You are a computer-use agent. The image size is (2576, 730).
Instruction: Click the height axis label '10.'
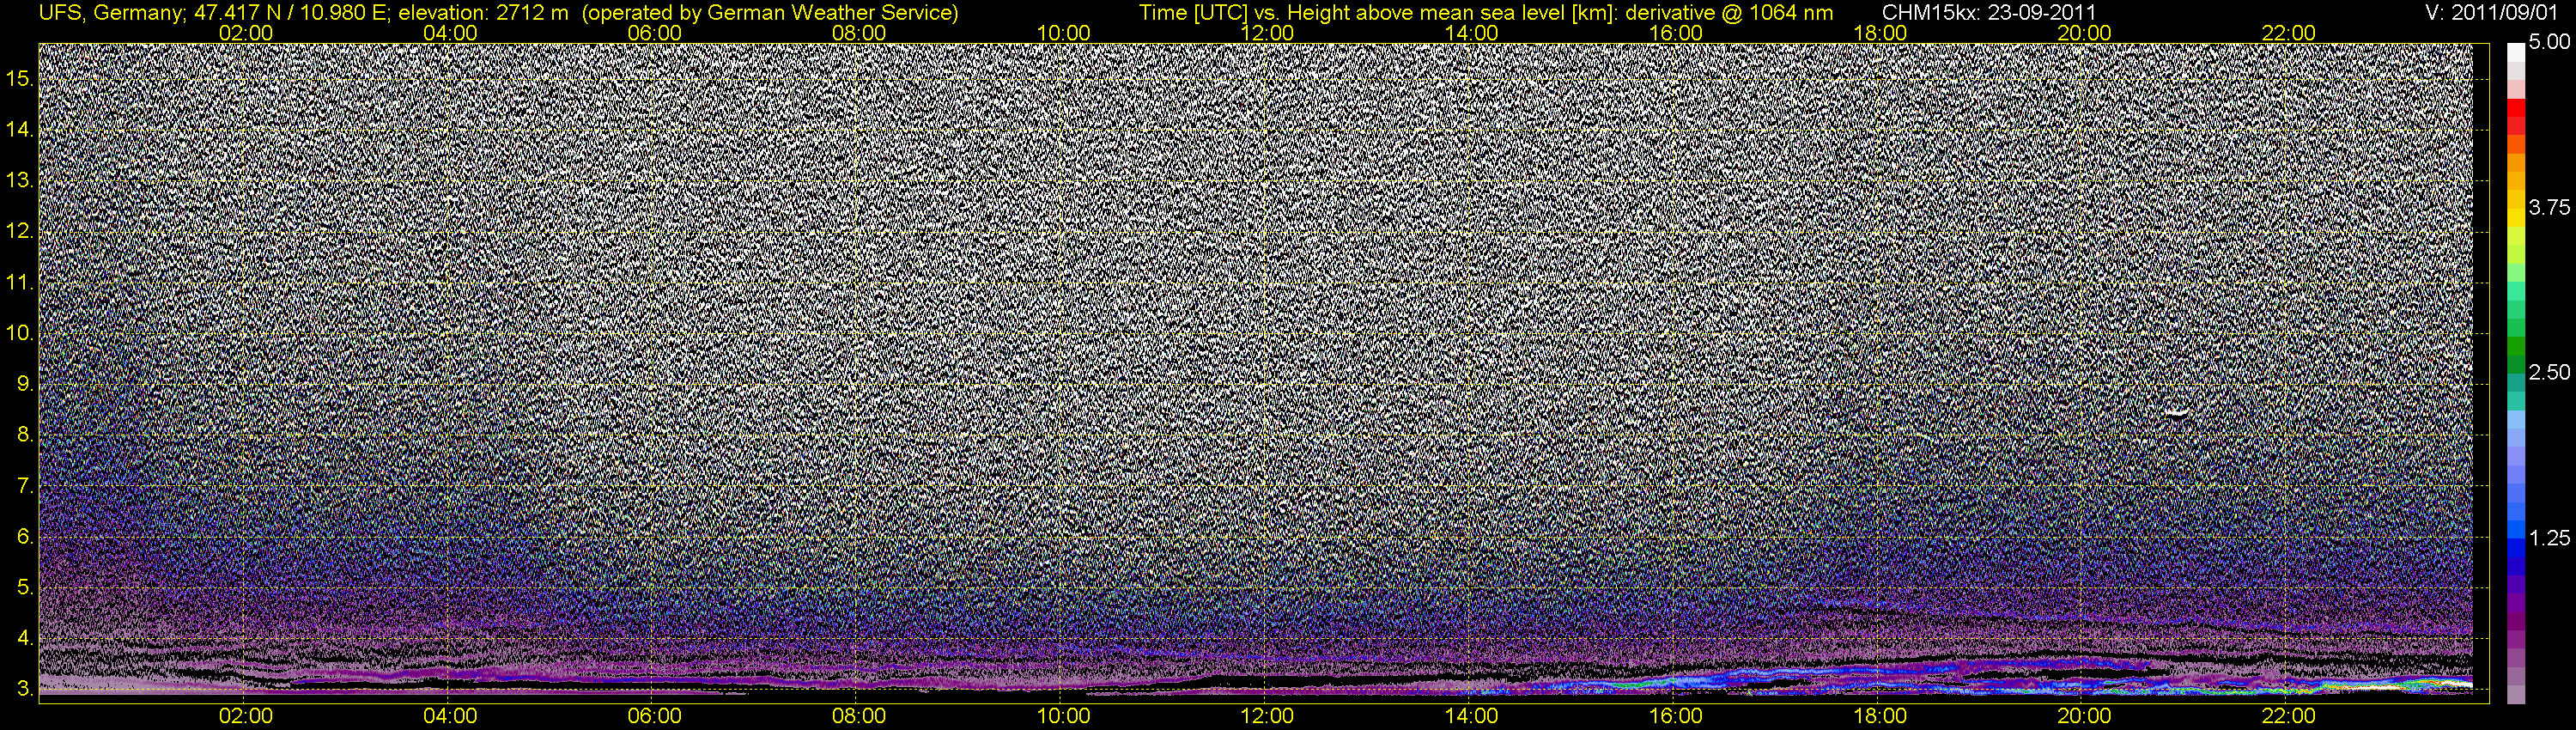point(20,333)
